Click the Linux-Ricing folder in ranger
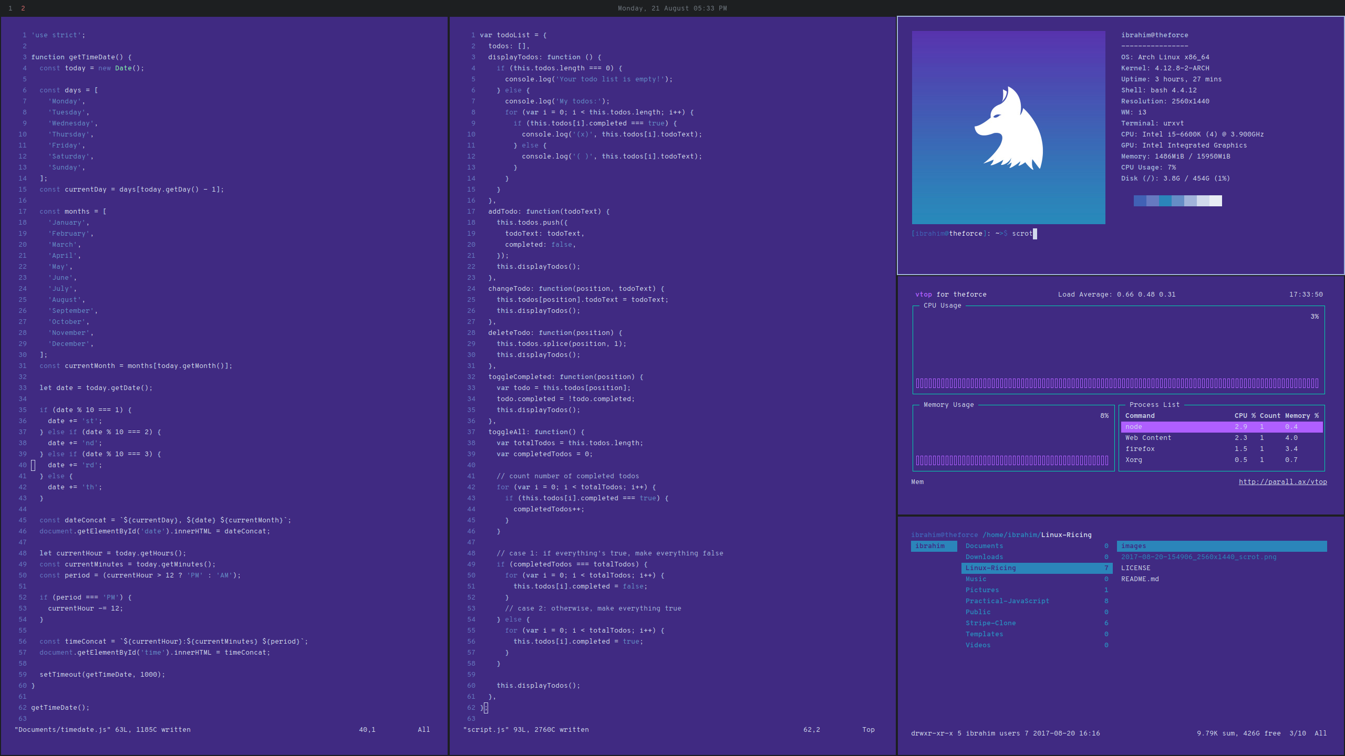 [x=991, y=568]
